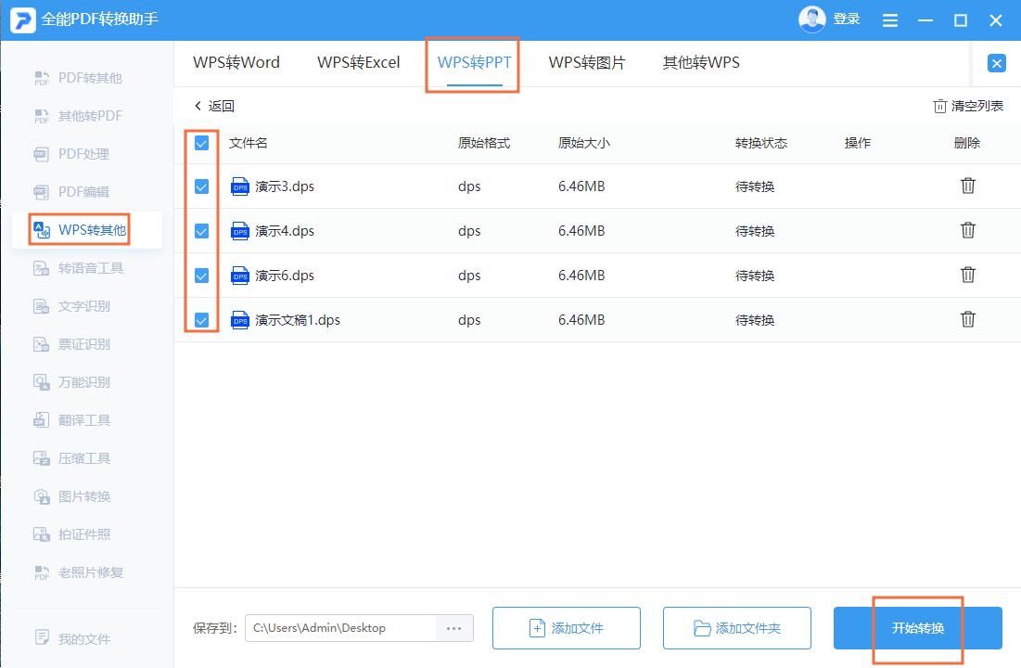
Task: Switch to the 其他转WPS tab
Action: 701,62
